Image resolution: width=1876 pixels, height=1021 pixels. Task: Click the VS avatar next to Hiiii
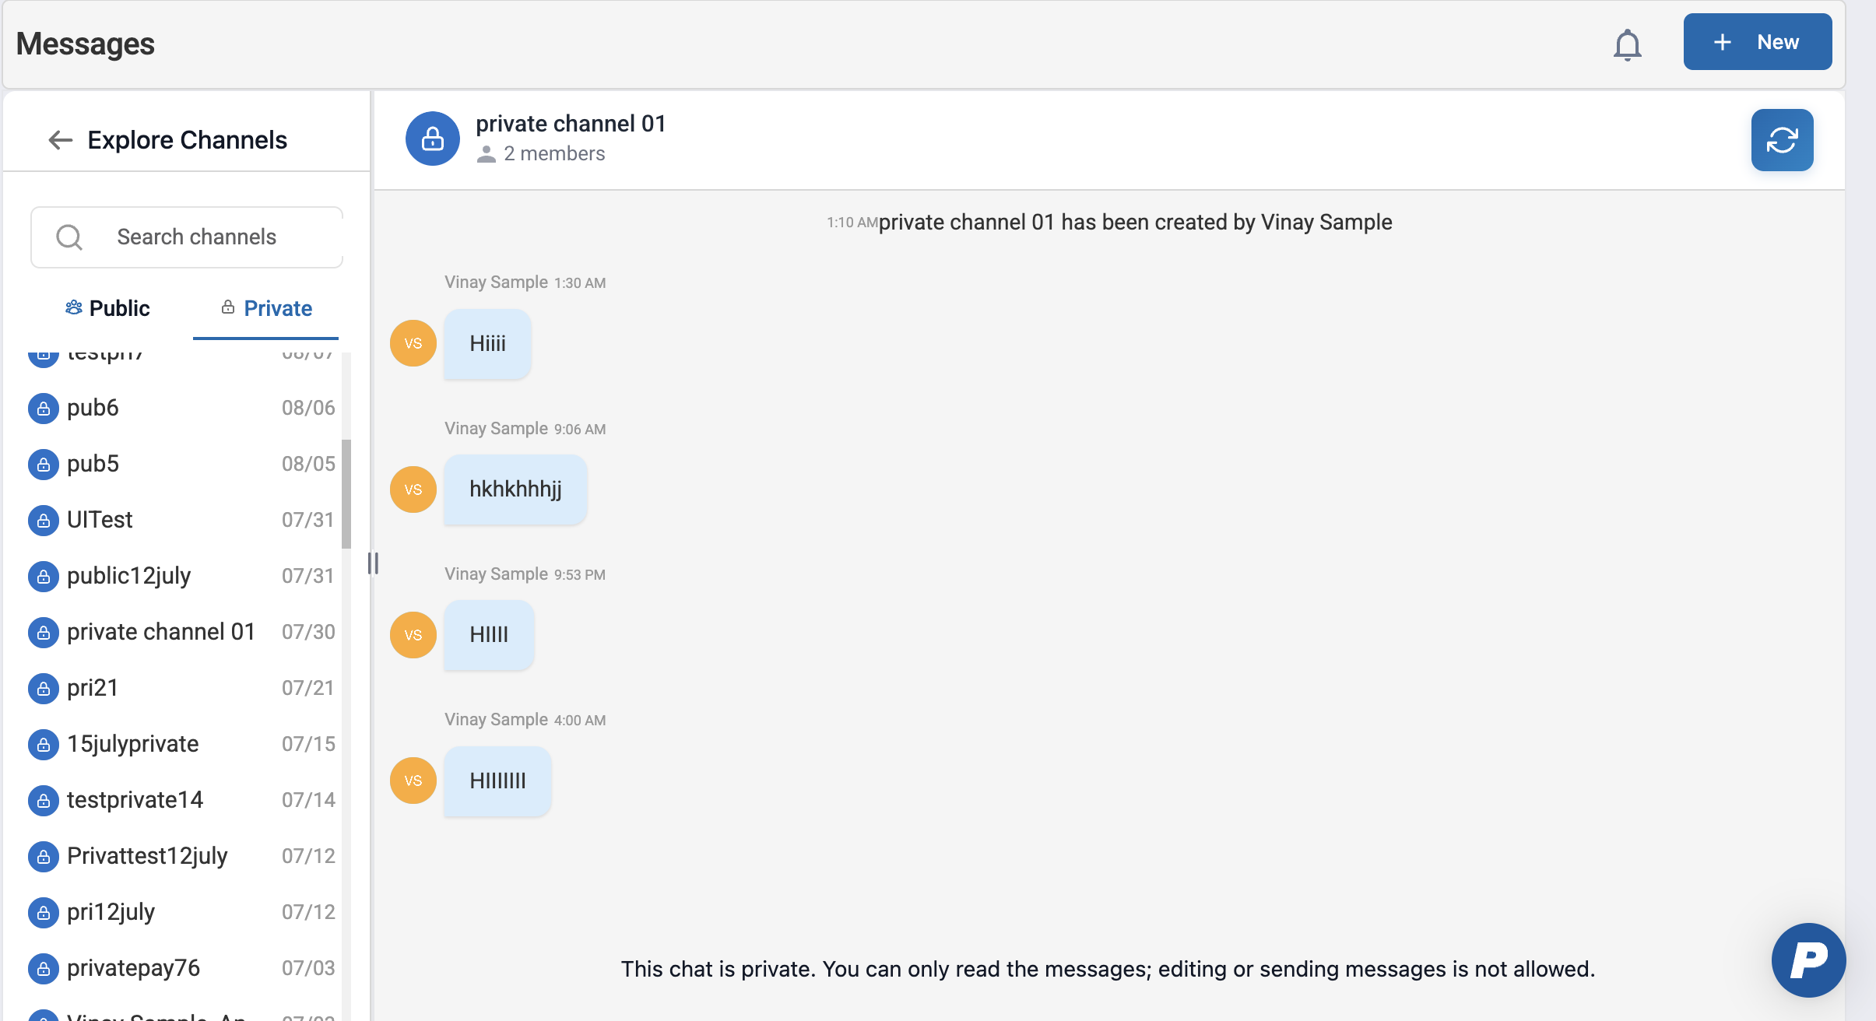coord(413,343)
